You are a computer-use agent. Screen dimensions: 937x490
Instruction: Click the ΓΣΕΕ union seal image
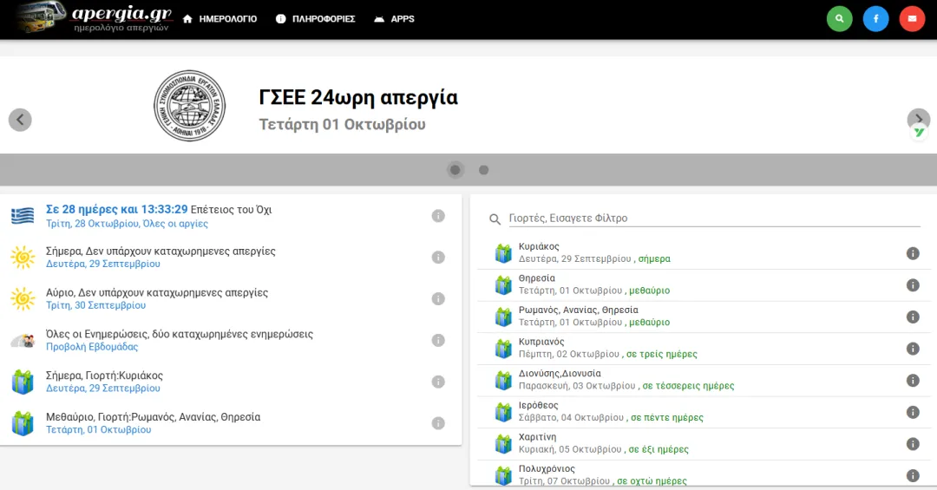click(189, 107)
